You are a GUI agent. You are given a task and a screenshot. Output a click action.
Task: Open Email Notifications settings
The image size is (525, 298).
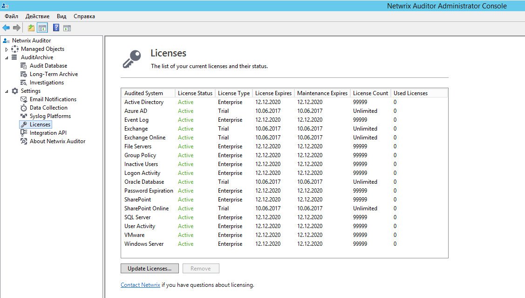[x=53, y=99]
